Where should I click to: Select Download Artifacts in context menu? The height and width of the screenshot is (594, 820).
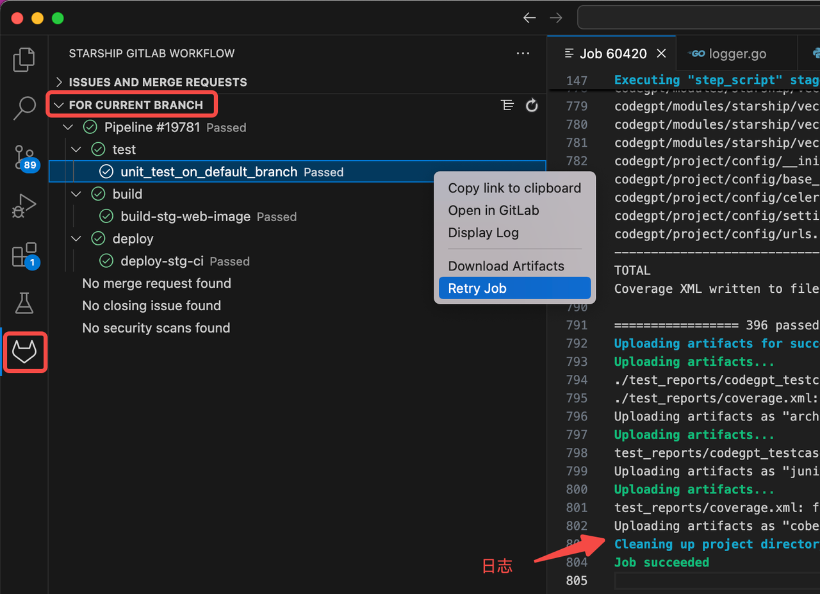click(x=506, y=266)
